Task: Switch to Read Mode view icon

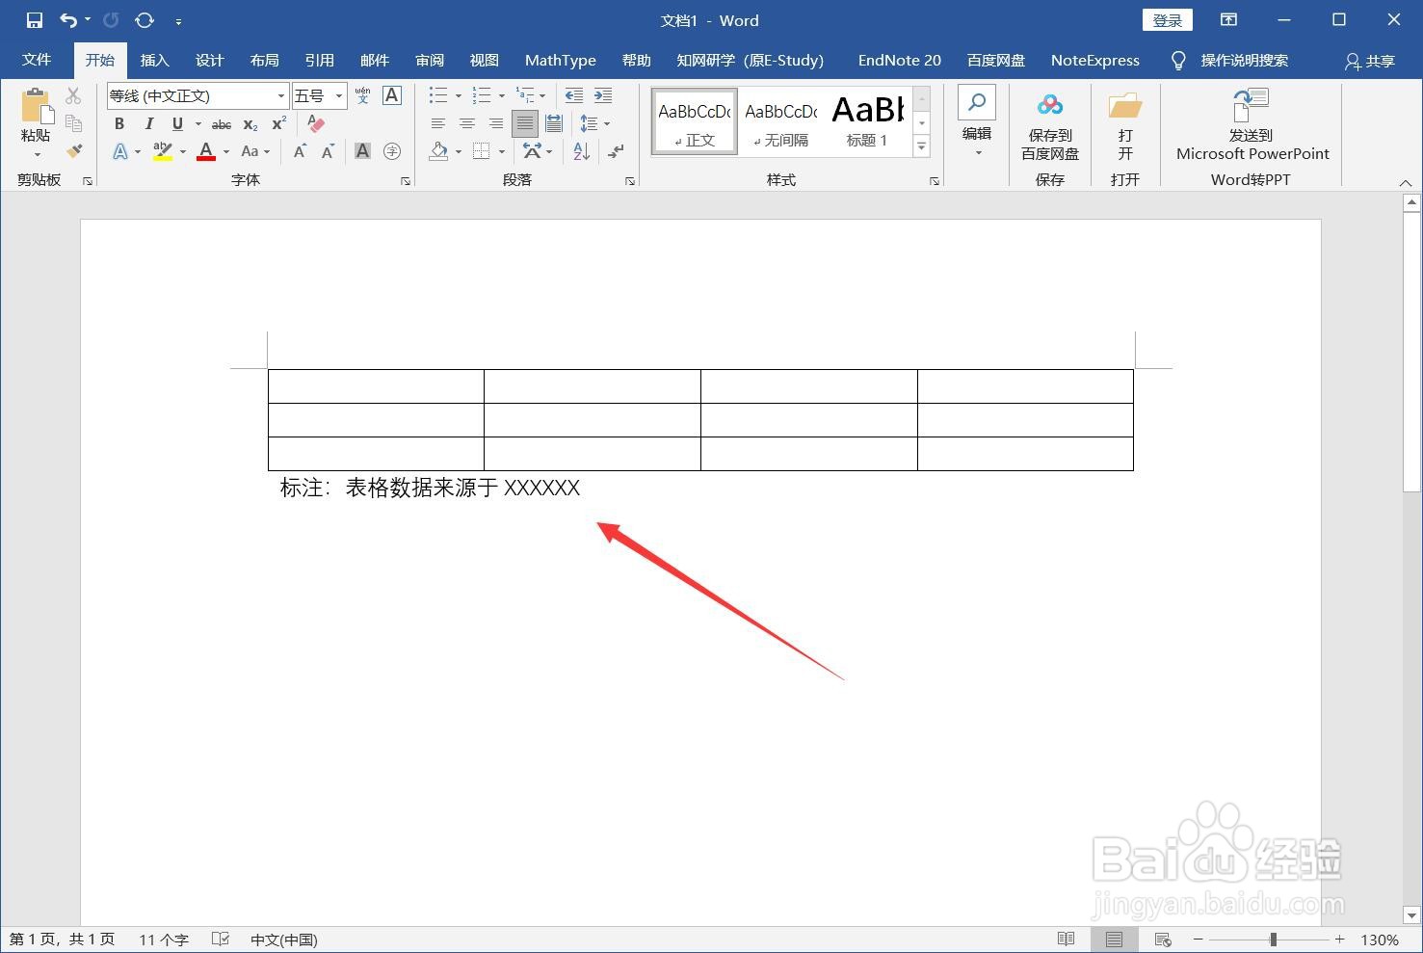Action: coord(1066,939)
